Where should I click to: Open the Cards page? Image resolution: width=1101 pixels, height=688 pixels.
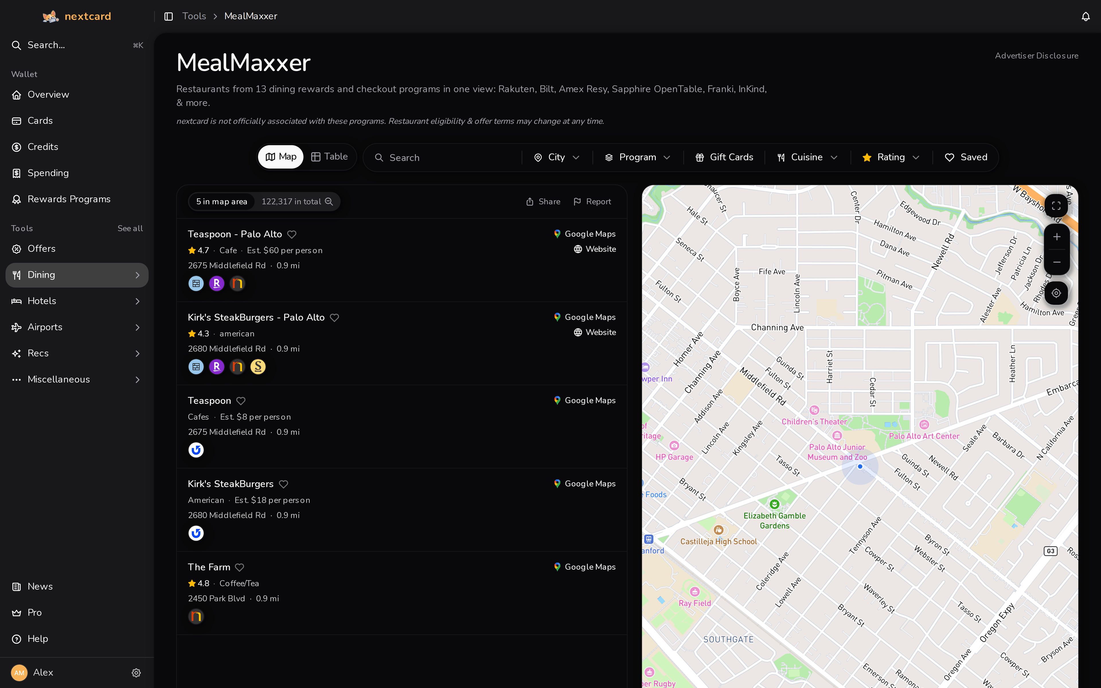point(77,121)
